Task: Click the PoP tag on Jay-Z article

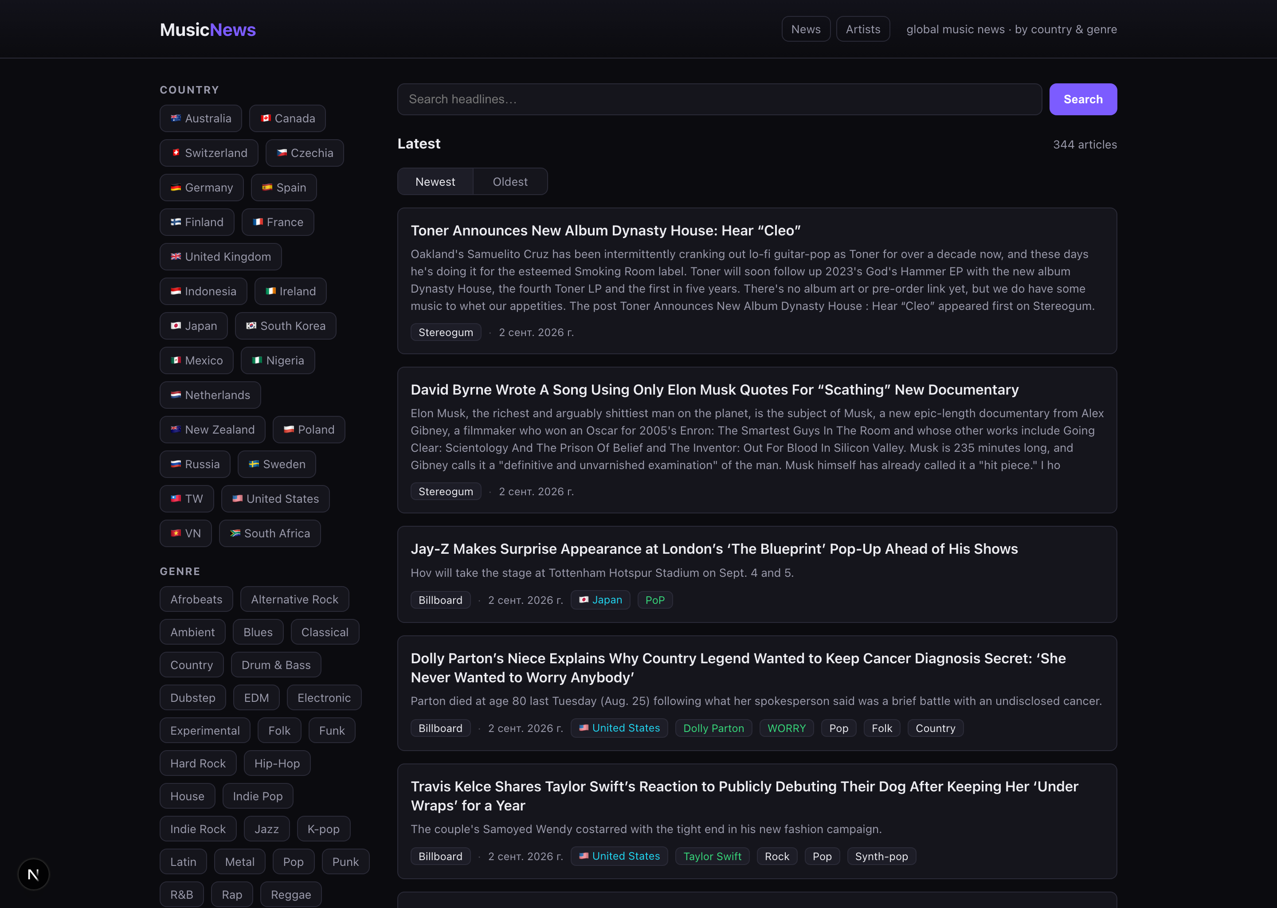Action: [x=655, y=600]
